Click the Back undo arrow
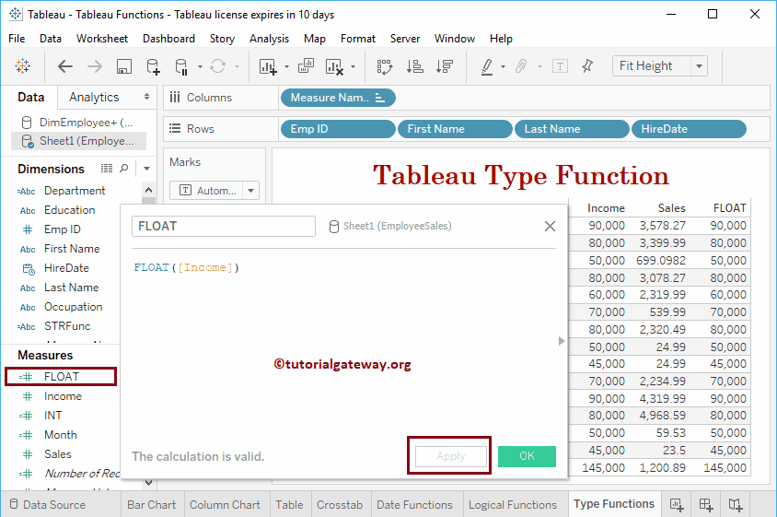The image size is (777, 517). click(x=65, y=66)
